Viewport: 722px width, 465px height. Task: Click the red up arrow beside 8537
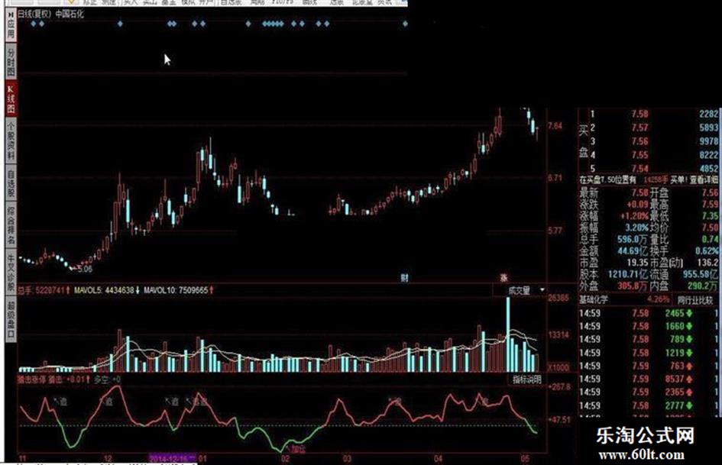(689, 379)
